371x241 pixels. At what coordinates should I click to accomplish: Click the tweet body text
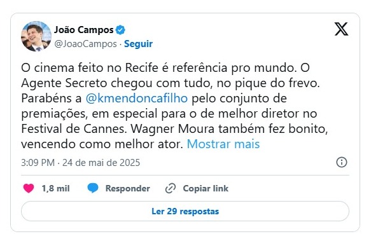174,106
